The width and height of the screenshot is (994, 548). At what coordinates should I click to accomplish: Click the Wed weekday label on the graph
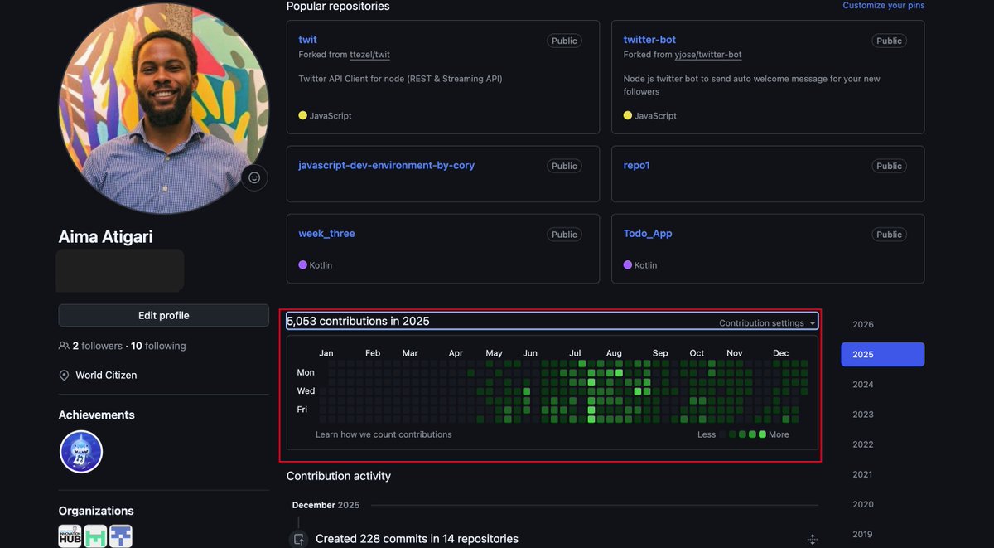tap(306, 390)
